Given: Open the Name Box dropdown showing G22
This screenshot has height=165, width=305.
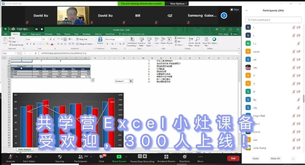Looking at the screenshot, I should point(16,53).
